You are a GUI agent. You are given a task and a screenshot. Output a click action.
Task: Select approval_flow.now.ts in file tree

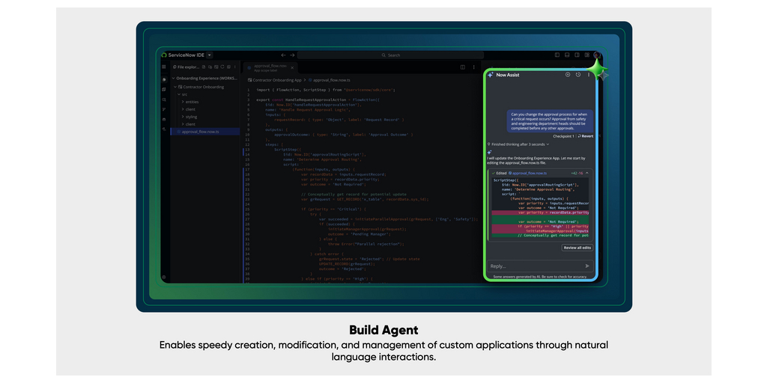pos(205,132)
